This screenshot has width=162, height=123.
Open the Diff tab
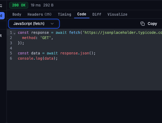coord(97,14)
